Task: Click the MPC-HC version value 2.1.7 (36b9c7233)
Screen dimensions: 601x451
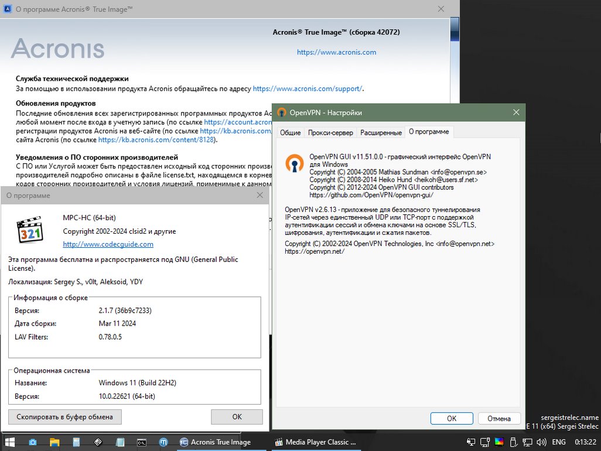Action: click(x=125, y=310)
